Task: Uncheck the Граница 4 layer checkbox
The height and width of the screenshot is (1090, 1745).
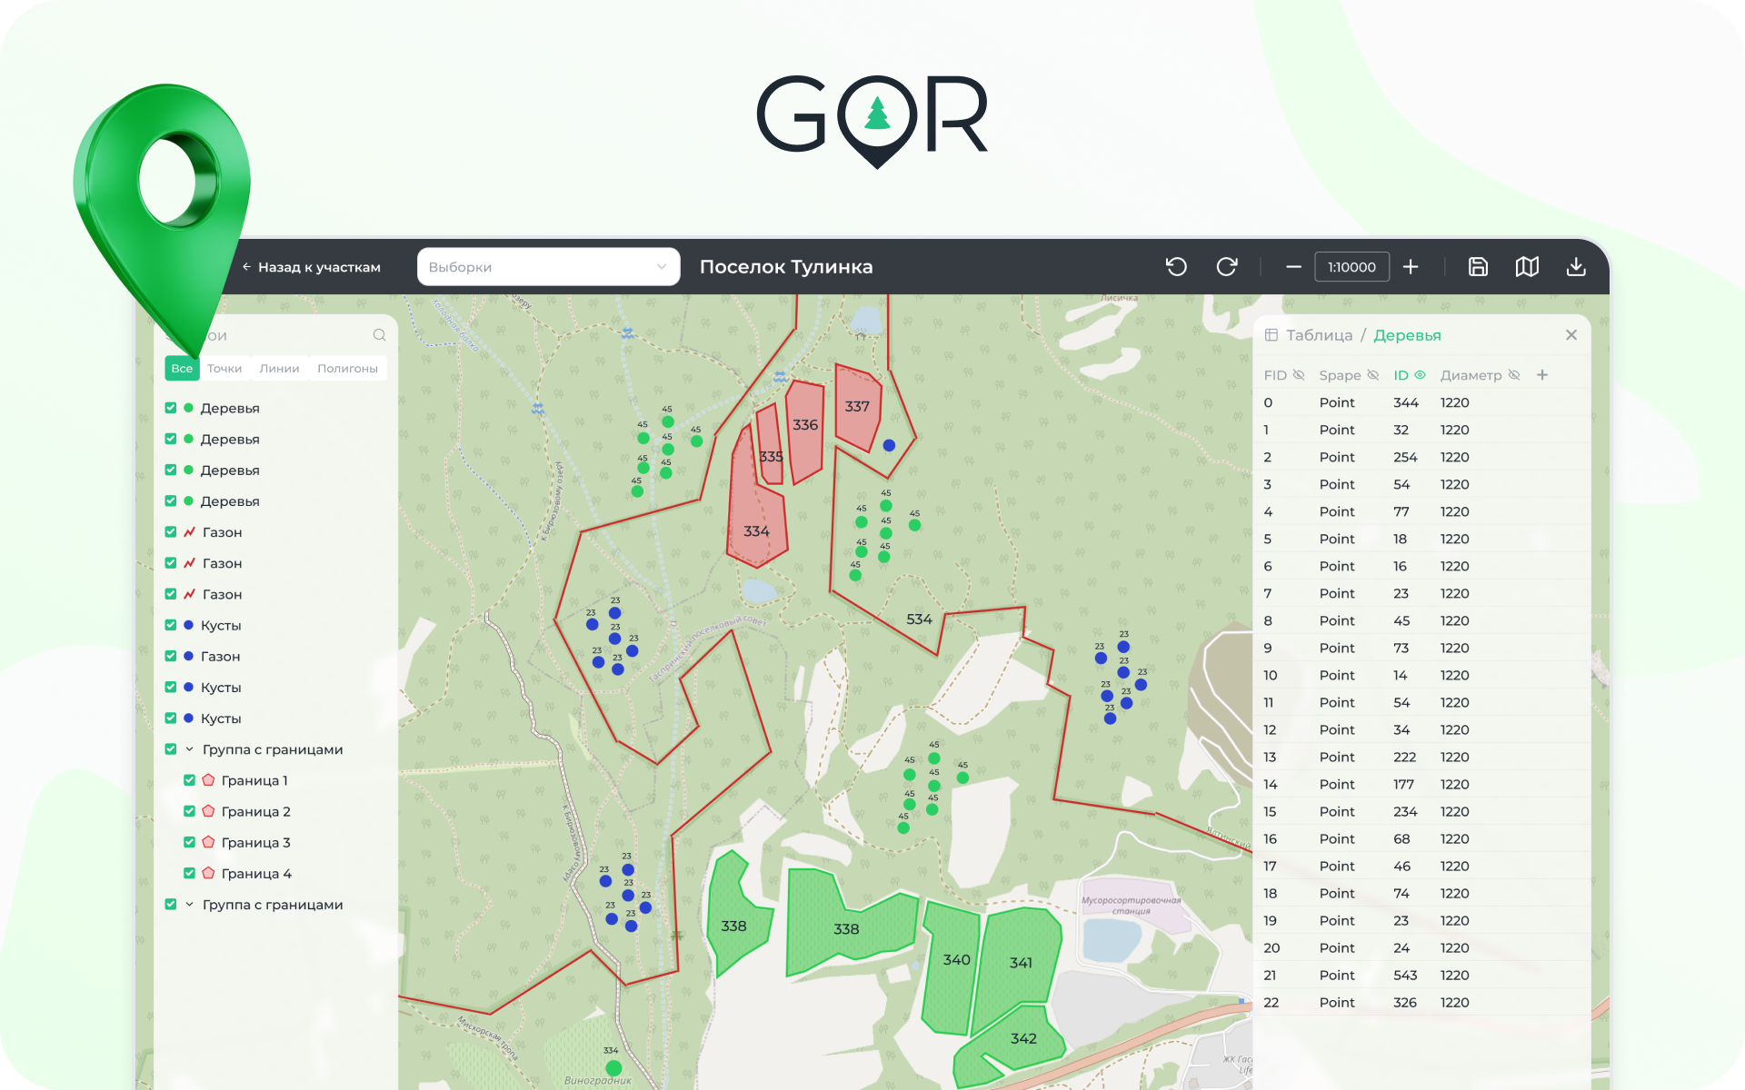Action: click(x=189, y=873)
